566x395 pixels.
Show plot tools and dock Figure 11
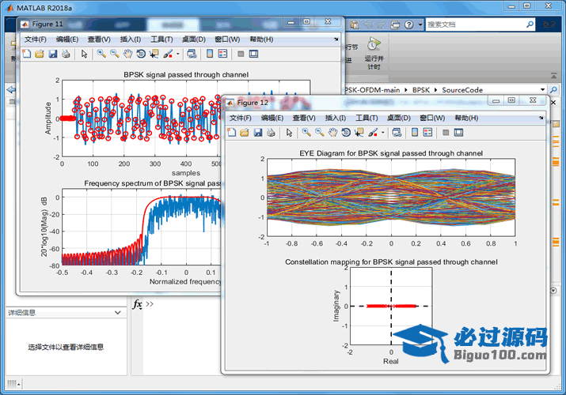point(254,54)
